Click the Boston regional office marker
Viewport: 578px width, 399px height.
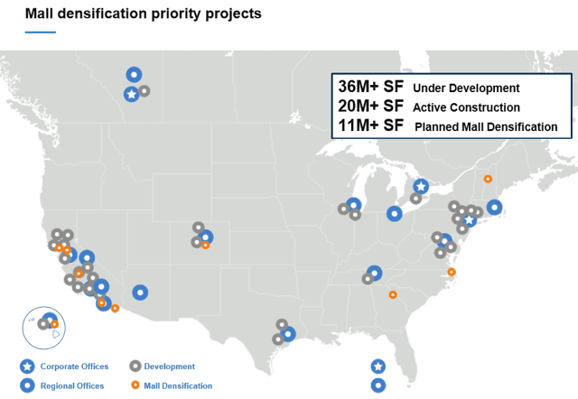[494, 208]
